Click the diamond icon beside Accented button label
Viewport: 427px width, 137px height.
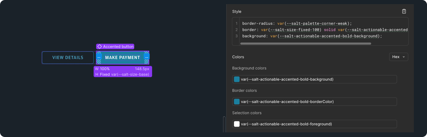tap(100, 47)
